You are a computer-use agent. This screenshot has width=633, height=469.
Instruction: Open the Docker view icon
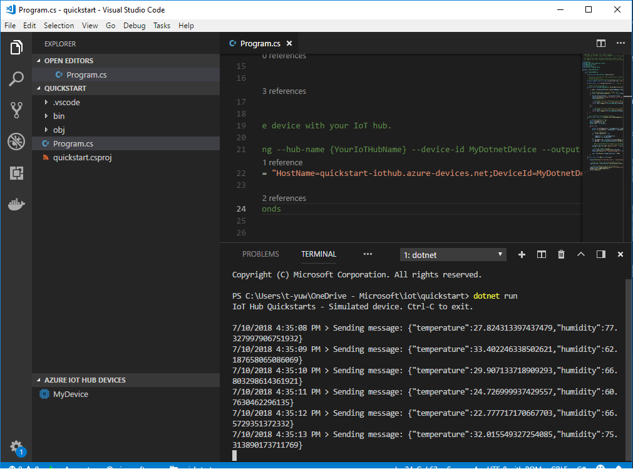coord(16,204)
